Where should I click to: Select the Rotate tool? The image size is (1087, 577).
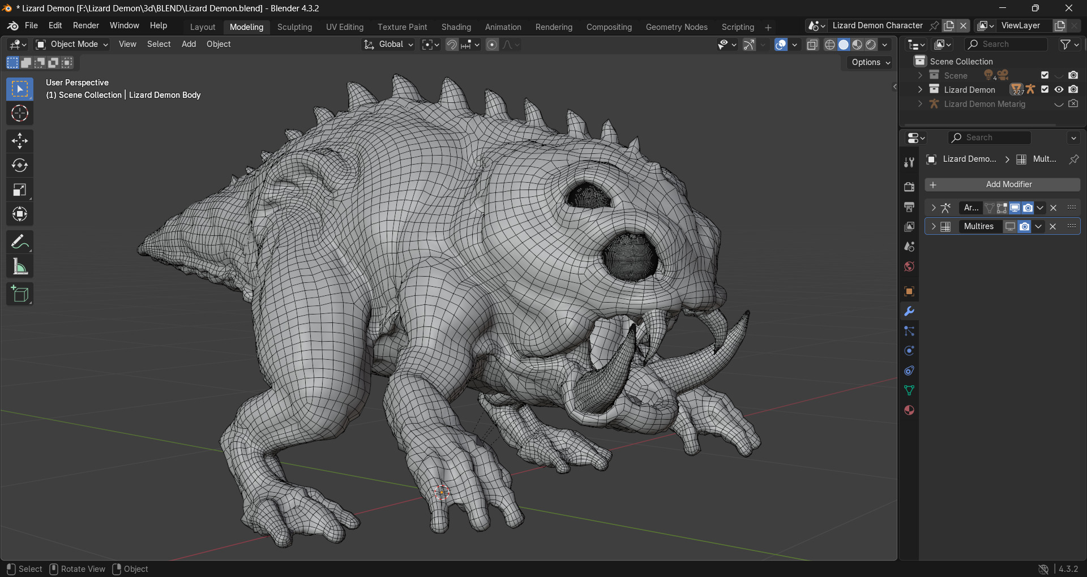20,165
